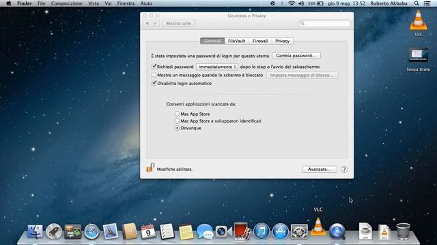The width and height of the screenshot is (437, 245).
Task: Open the volume menu bar icon
Action: point(301,3)
